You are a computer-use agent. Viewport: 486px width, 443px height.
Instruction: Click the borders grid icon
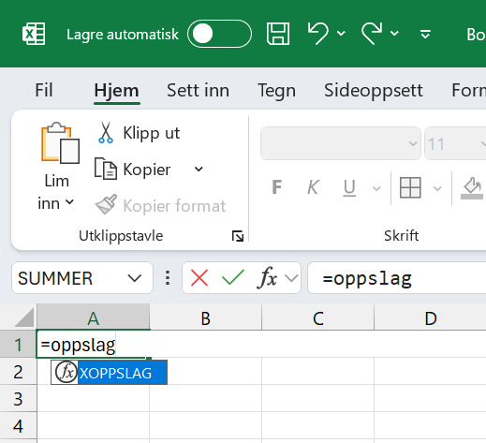tap(410, 187)
